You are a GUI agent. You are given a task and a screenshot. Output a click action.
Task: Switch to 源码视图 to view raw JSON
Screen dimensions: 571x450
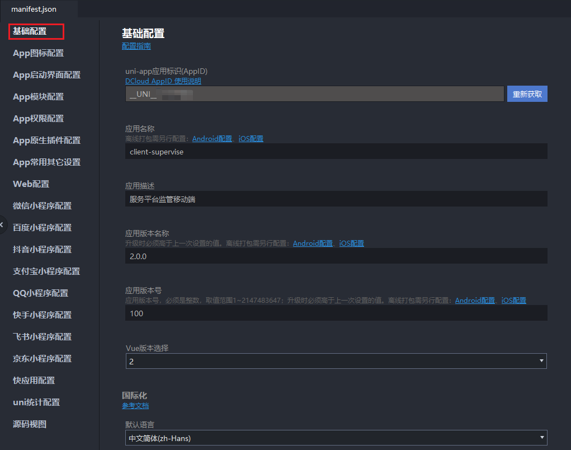coord(30,424)
